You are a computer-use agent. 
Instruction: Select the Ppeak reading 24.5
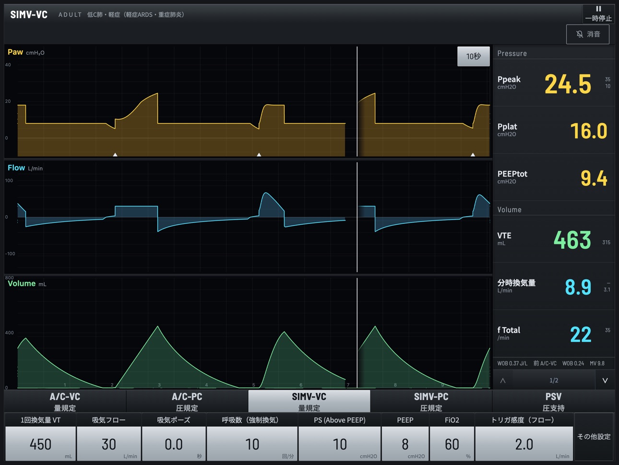pyautogui.click(x=568, y=84)
